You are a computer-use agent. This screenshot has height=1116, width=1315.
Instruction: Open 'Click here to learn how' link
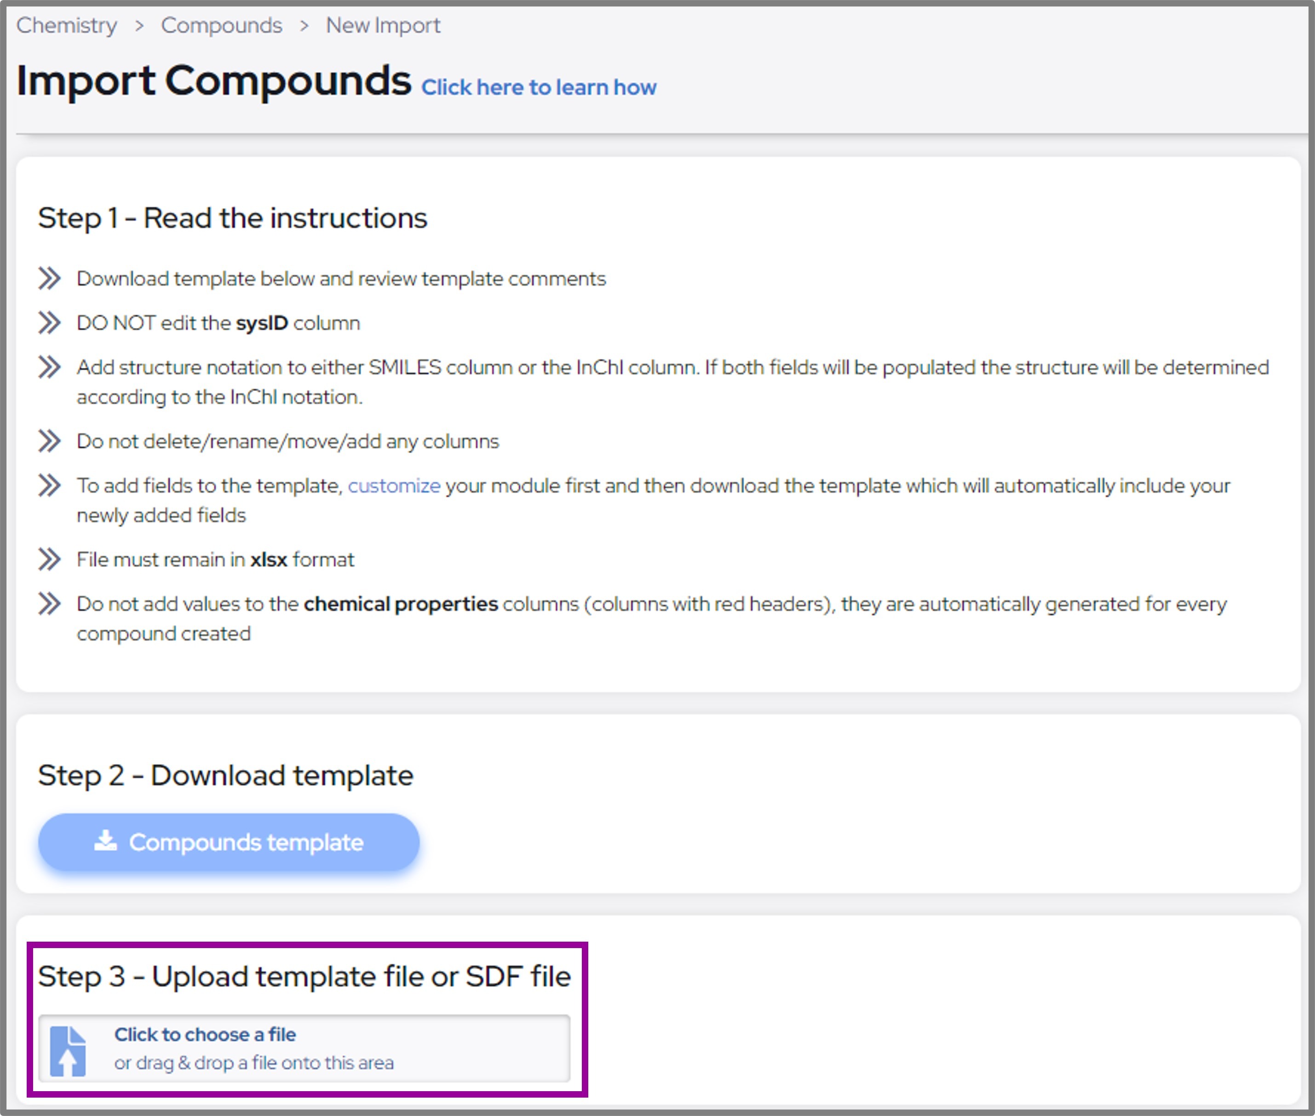(538, 87)
